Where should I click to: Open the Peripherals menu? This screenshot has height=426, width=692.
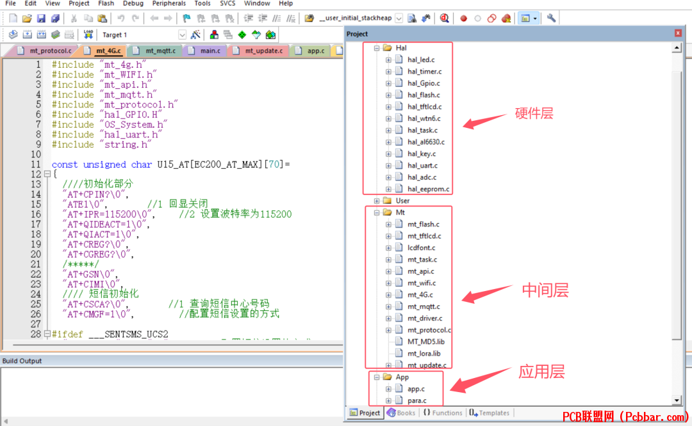(x=169, y=4)
